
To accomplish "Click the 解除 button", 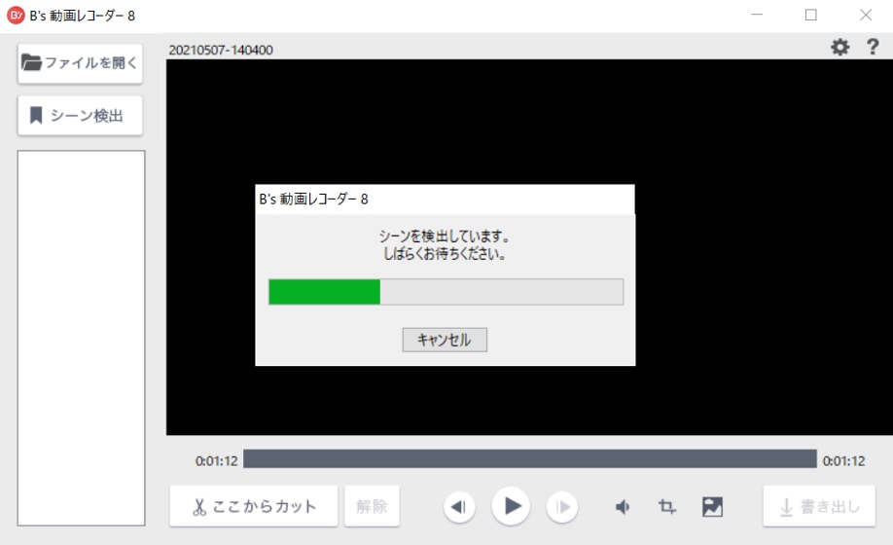I will [x=372, y=506].
